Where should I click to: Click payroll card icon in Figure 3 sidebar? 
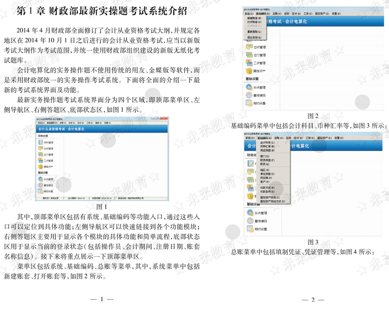[x=250, y=187]
